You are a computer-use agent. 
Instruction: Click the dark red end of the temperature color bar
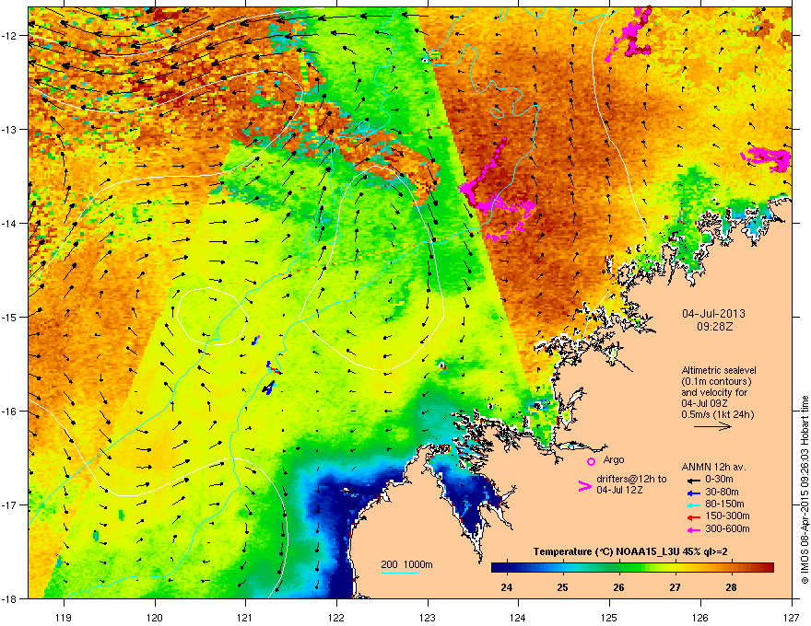click(769, 567)
